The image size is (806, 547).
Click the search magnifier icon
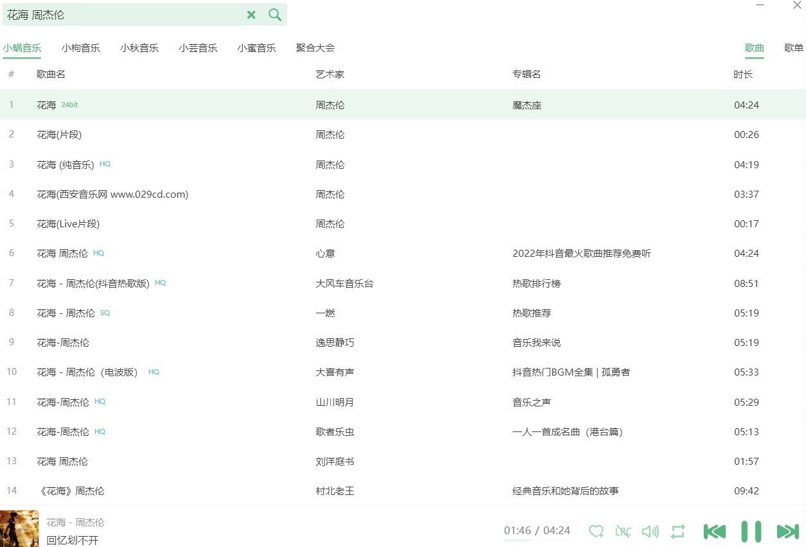275,15
